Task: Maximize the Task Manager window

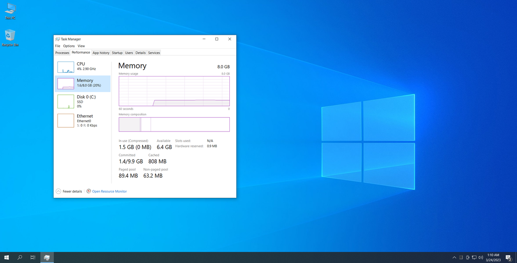Action: (x=216, y=39)
